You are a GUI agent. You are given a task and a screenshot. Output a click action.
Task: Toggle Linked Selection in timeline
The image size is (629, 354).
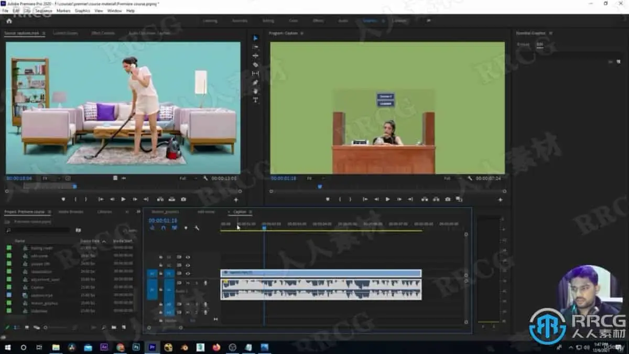174,228
